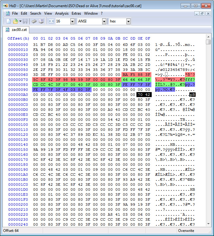Open disk editor icon
Viewport: 214px width, 236px height.
[x=41, y=21]
